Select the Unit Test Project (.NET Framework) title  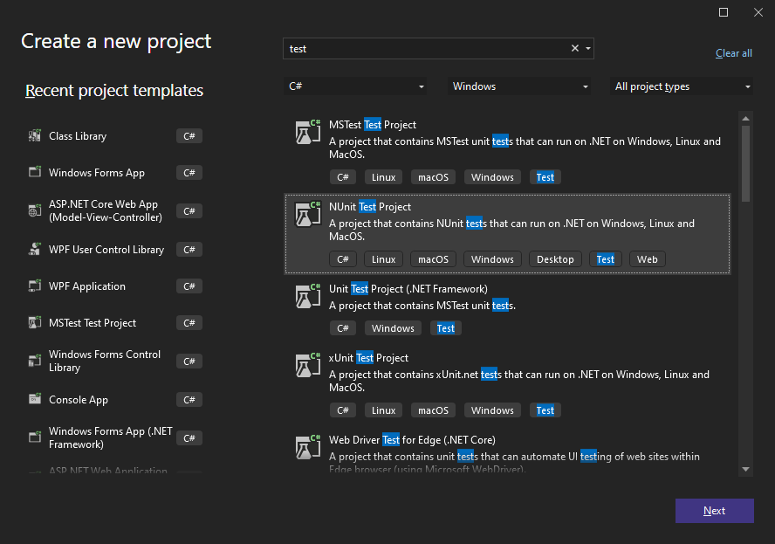408,289
